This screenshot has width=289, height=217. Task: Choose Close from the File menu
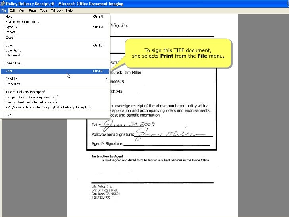pyautogui.click(x=55, y=37)
